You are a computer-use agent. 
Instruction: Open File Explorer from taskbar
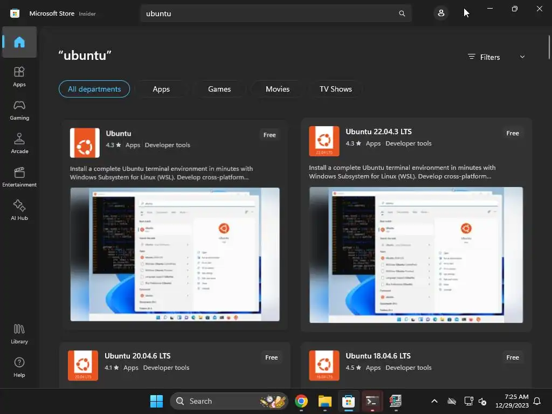[x=325, y=401]
